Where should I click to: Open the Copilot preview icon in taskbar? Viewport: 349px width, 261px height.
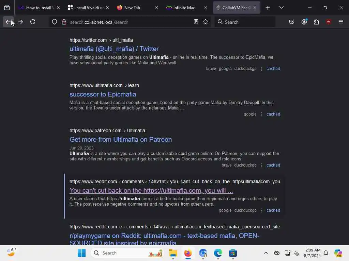(x=338, y=253)
